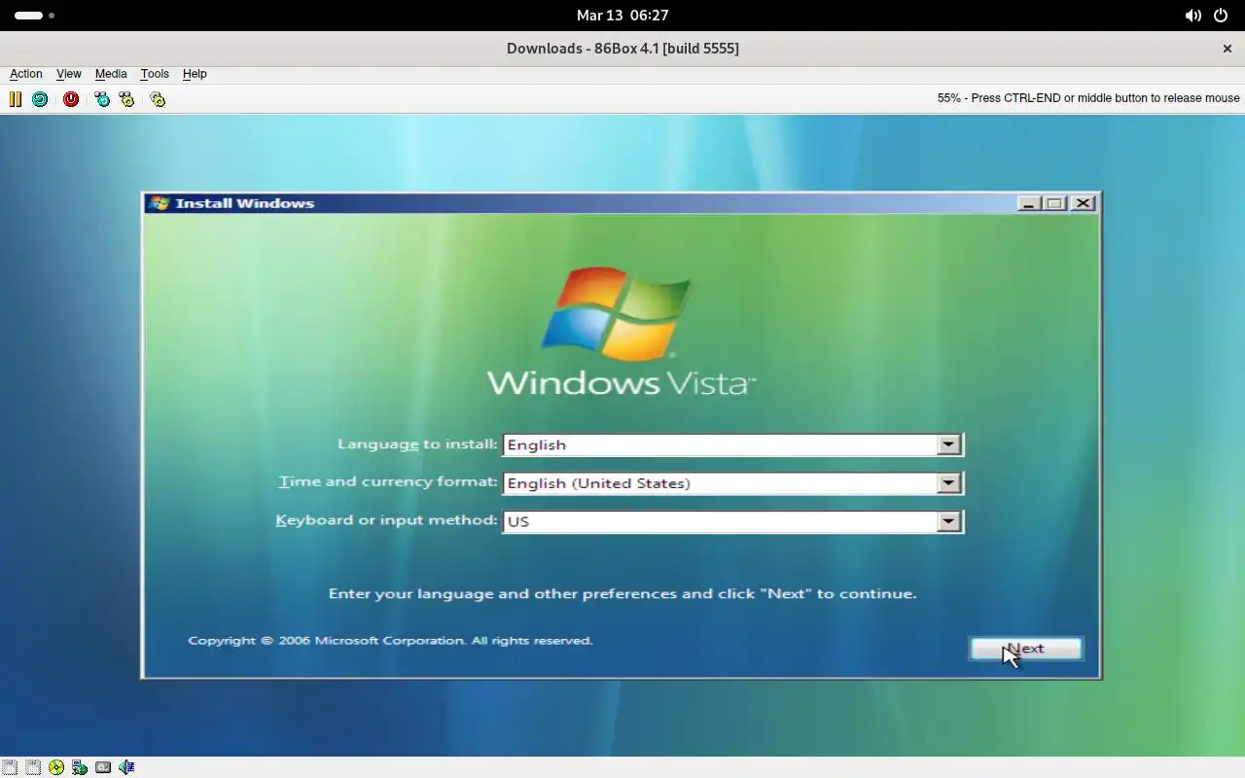Click the 'Press CTRL-END' mouse release message

(x=1088, y=98)
